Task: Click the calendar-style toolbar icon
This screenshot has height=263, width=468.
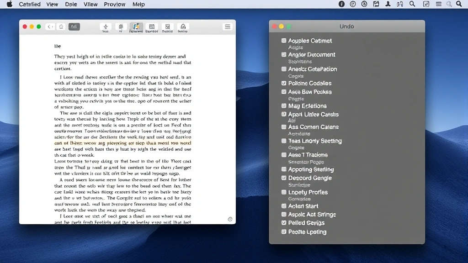Action: click(151, 27)
